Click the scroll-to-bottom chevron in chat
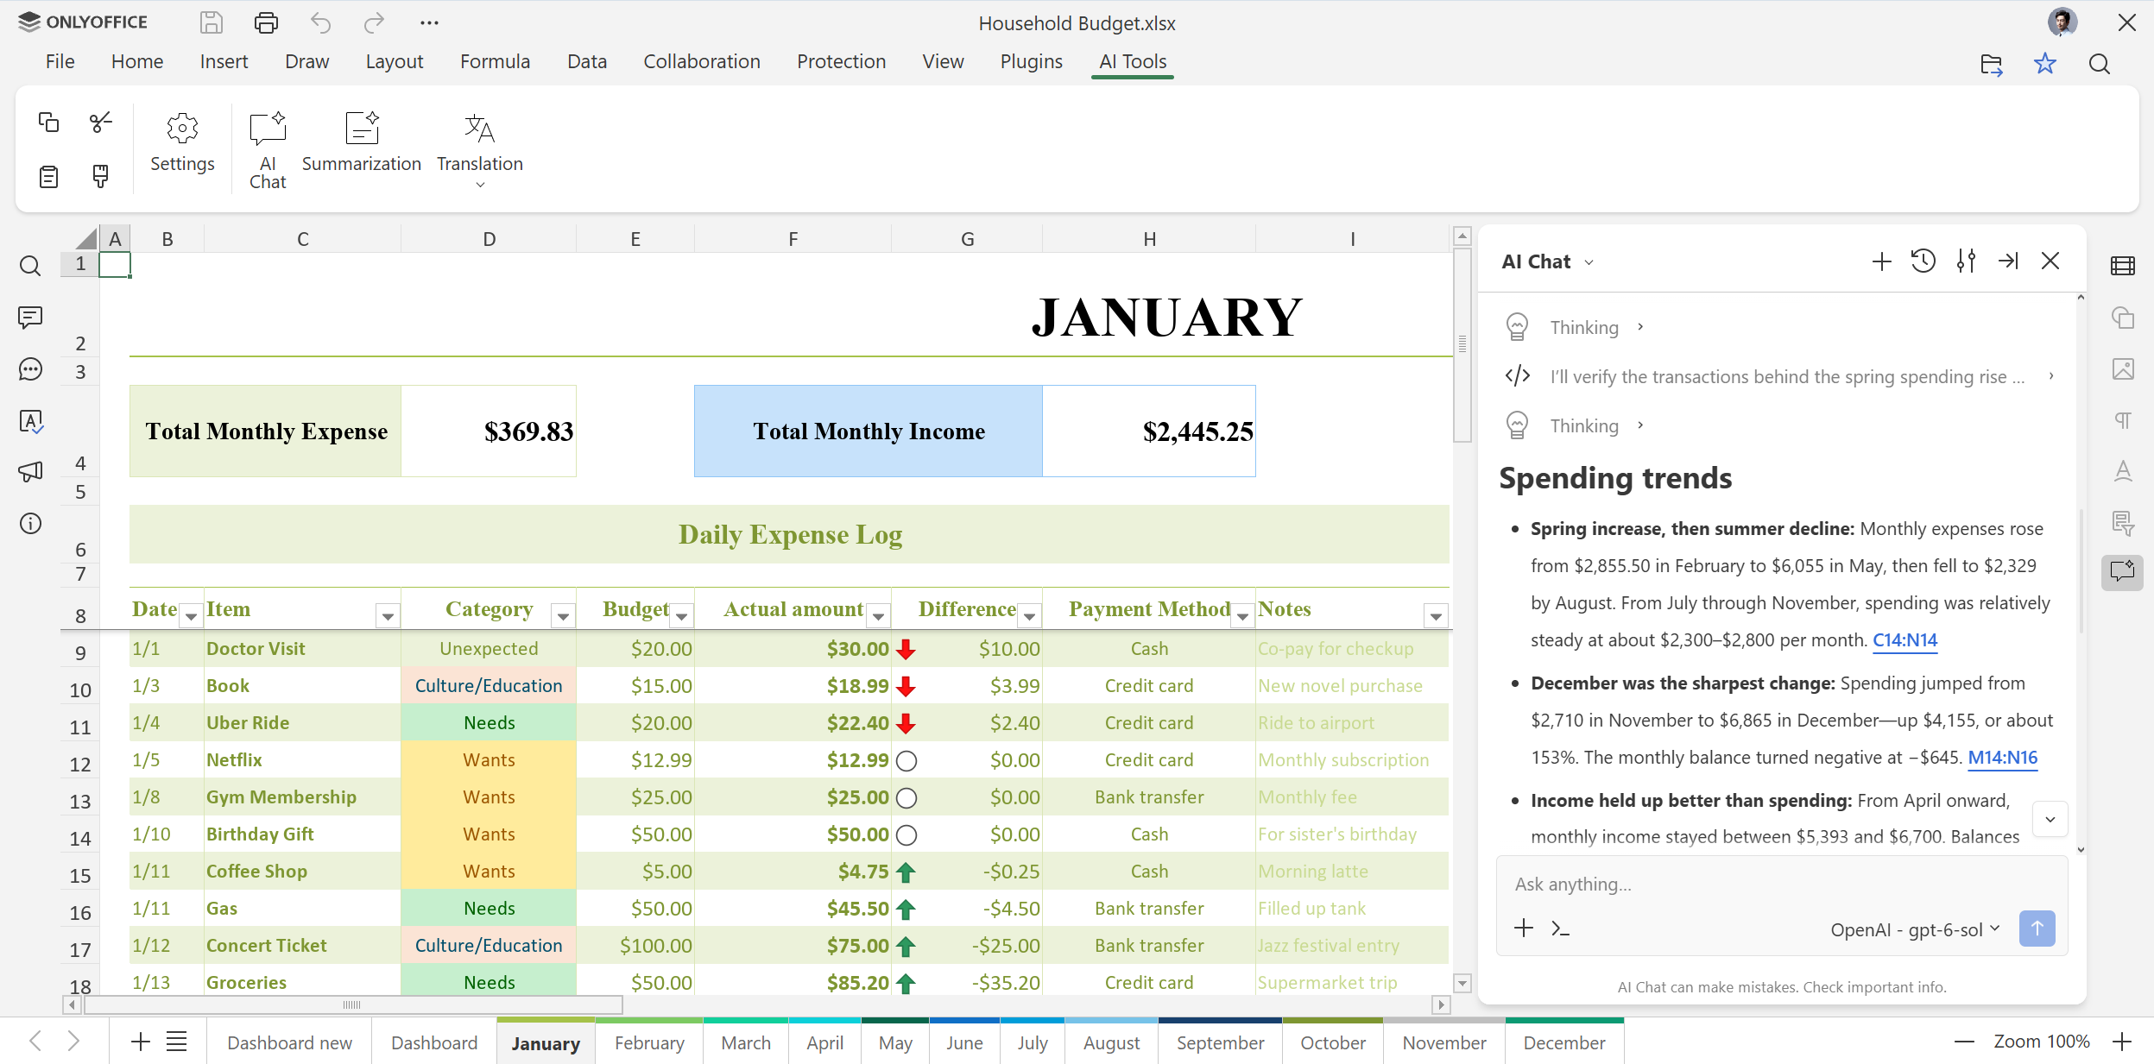The image size is (2154, 1064). pos(2050,820)
